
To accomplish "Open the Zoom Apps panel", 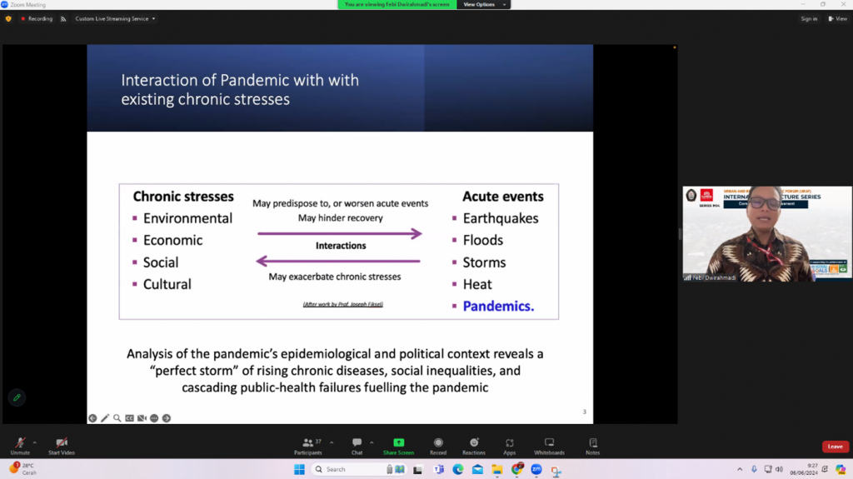I will click(x=509, y=444).
